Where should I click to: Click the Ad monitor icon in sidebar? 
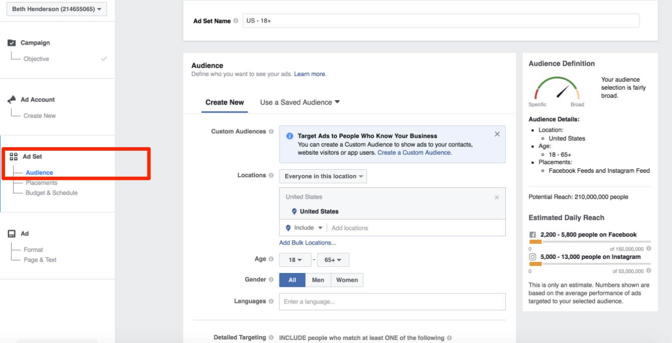(12, 234)
